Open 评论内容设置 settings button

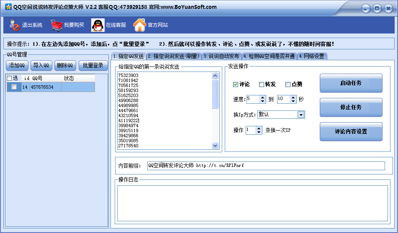pyautogui.click(x=351, y=131)
